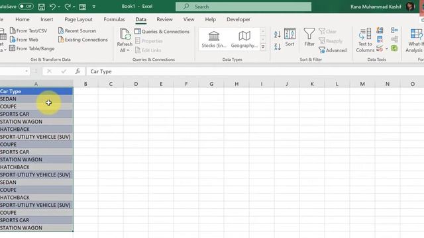Sort A to Z ascending
Viewport: 424px width, 238px height.
point(278,34)
